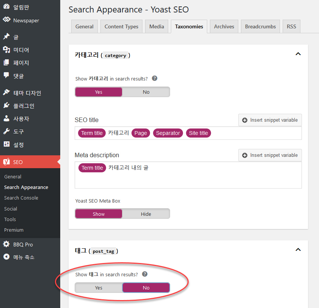319x308 pixels.
Task: Set Show 태그 in search results to No
Action: [146, 288]
